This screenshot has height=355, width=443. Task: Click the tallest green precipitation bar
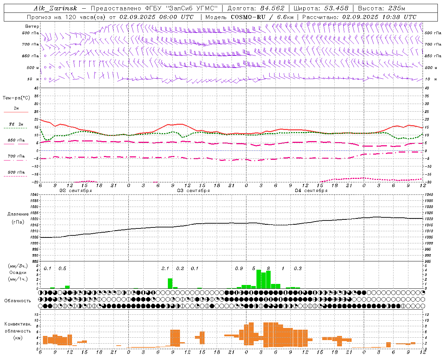click(259, 279)
